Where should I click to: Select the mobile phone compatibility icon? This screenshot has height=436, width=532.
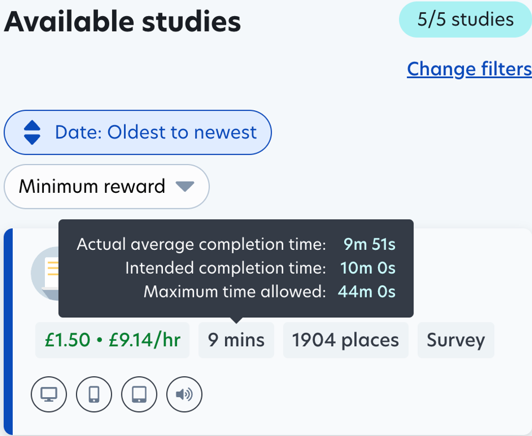[x=94, y=394]
